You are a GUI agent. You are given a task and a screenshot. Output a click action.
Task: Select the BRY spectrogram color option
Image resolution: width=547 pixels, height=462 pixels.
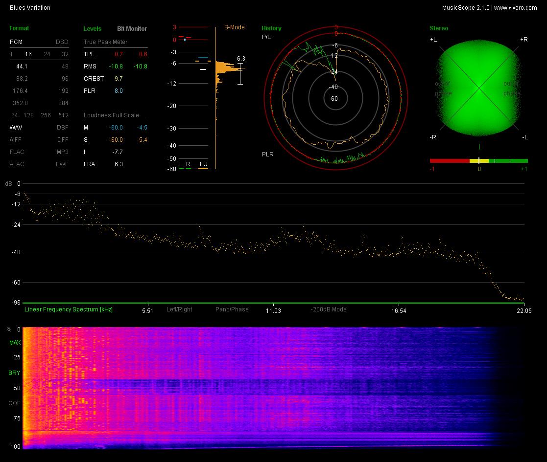pos(14,373)
